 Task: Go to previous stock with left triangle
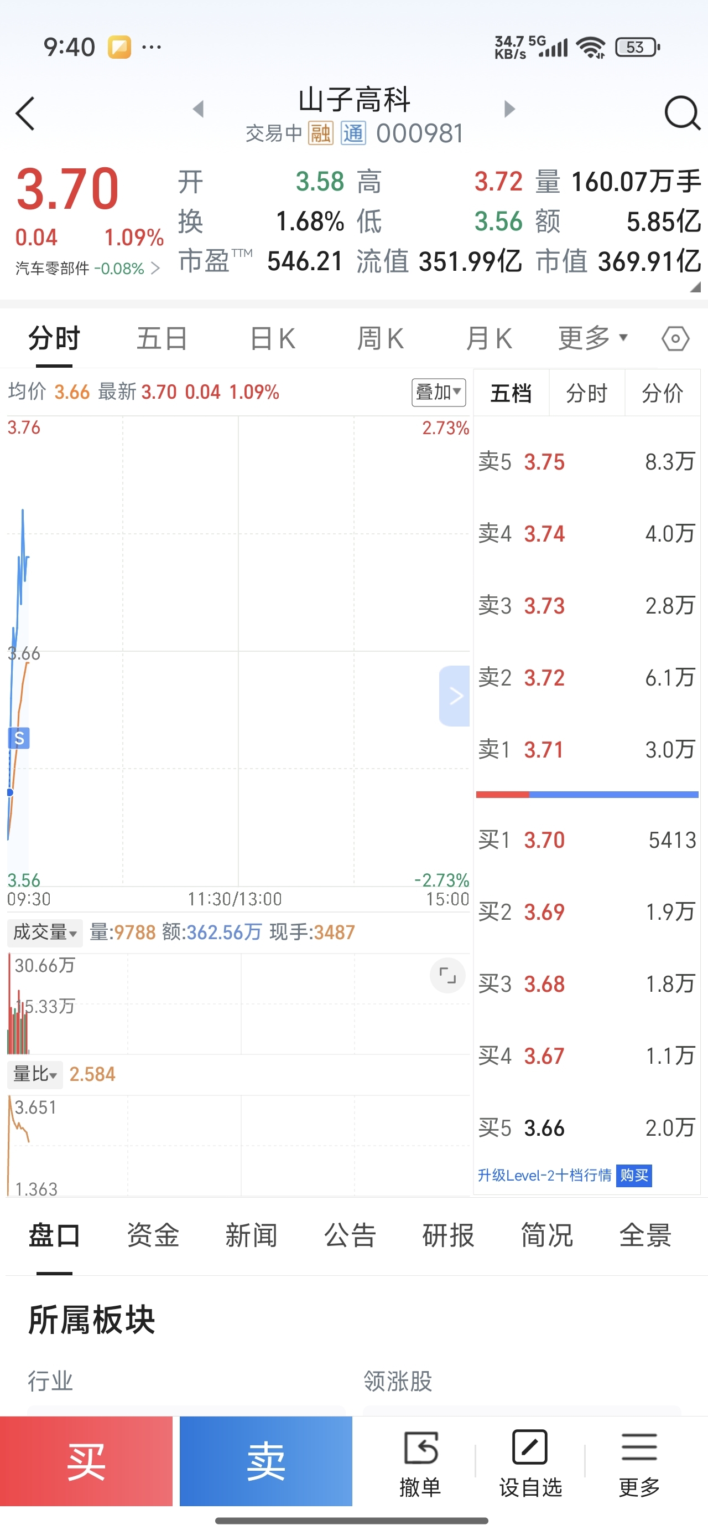tap(198, 109)
